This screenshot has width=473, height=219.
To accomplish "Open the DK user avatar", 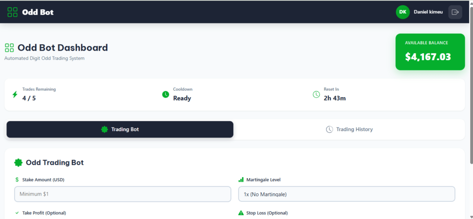I will pyautogui.click(x=402, y=12).
